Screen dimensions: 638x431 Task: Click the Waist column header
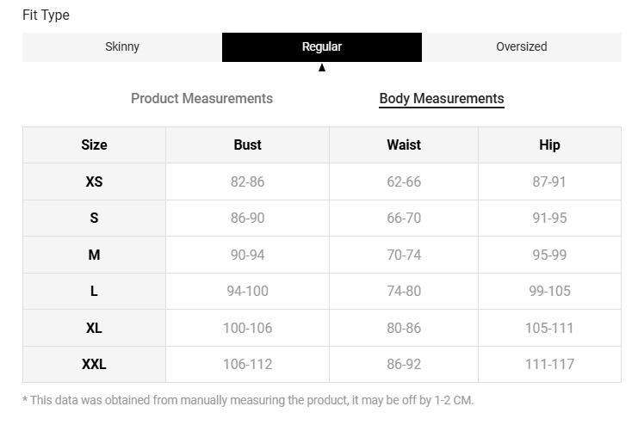click(x=403, y=145)
